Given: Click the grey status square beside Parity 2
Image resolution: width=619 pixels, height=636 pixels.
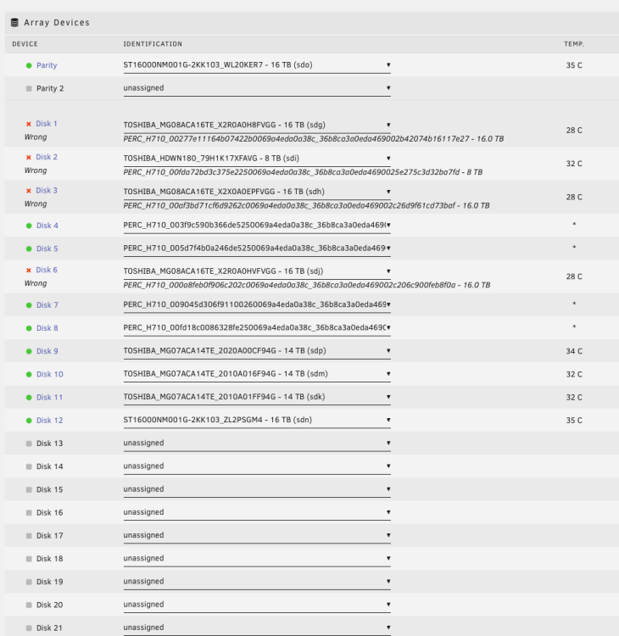Looking at the screenshot, I should [x=29, y=88].
